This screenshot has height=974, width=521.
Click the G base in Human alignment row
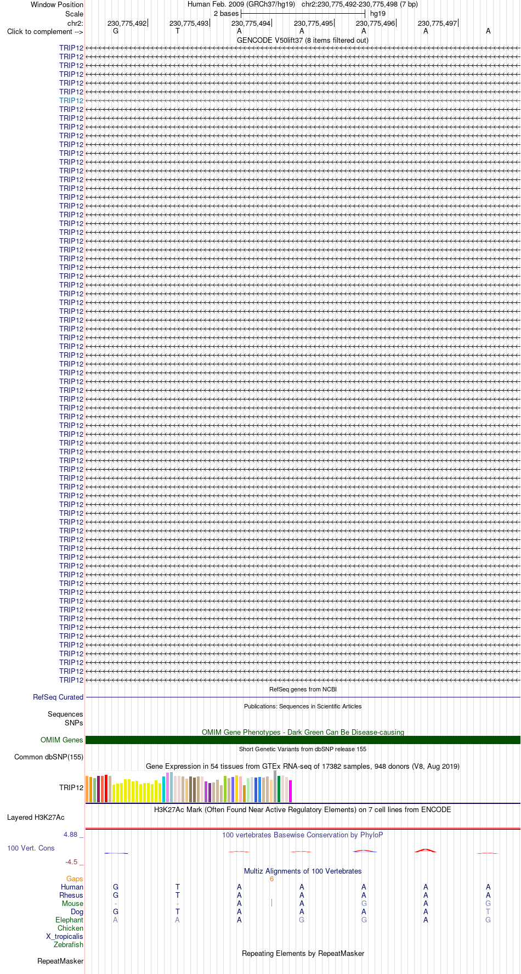115,887
